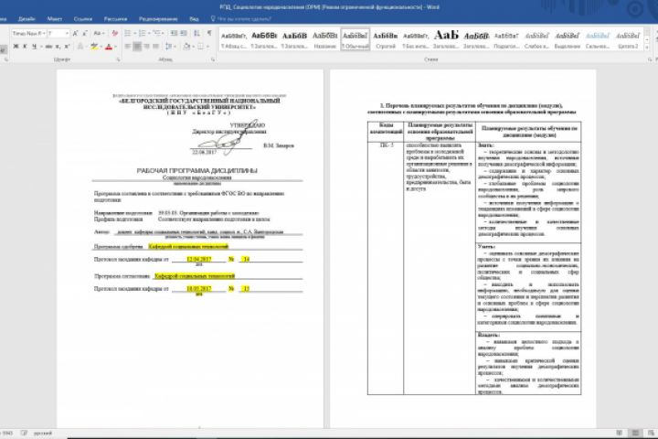
Task: Open change case (Aa) dropdown
Action: (x=99, y=33)
